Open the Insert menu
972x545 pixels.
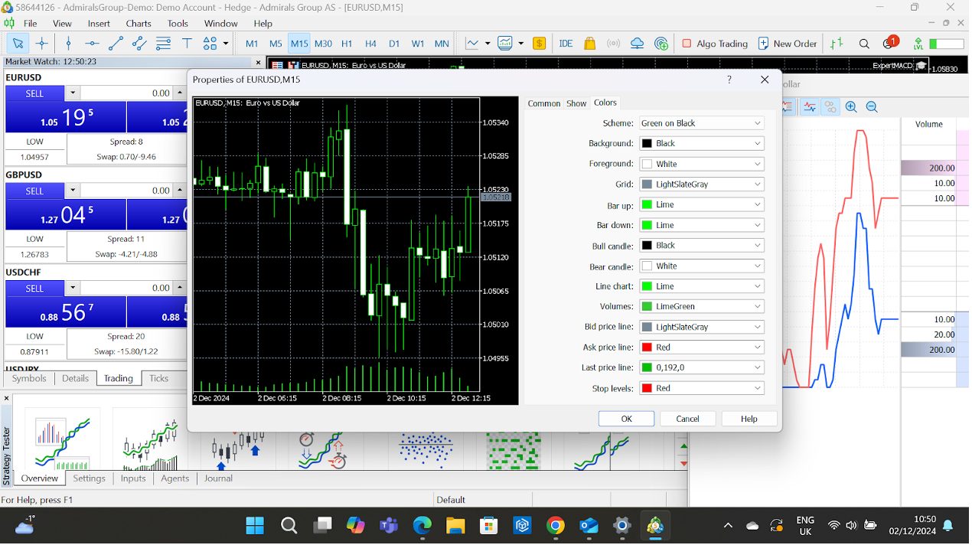(99, 24)
